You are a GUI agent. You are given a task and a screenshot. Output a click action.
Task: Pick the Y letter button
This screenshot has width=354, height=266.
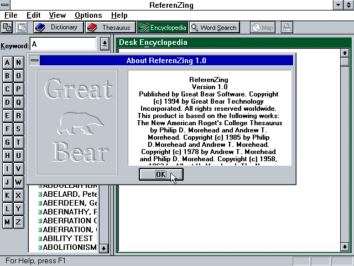18,209
